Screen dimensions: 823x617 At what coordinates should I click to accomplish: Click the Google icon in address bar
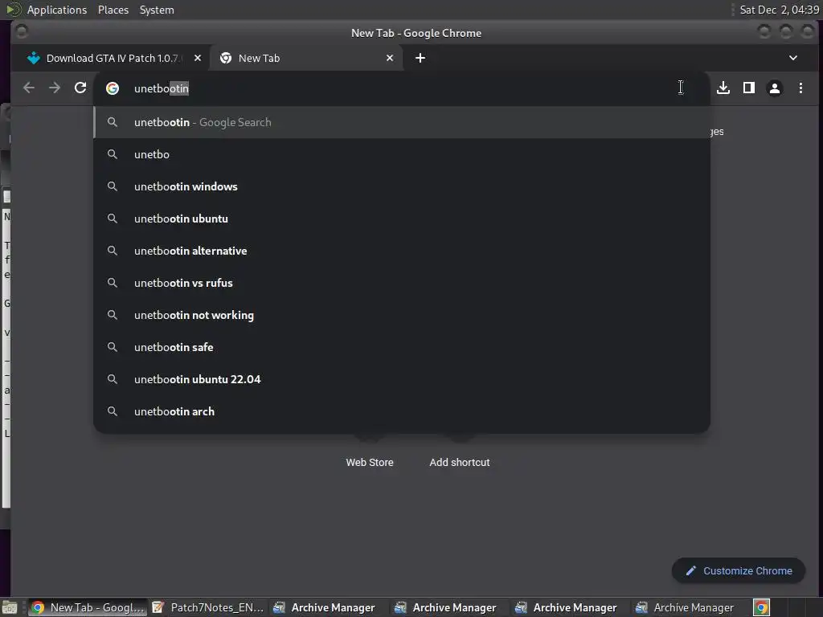113,88
